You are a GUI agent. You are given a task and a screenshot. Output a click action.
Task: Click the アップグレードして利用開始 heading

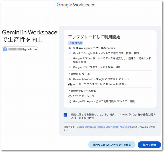coord(94,37)
